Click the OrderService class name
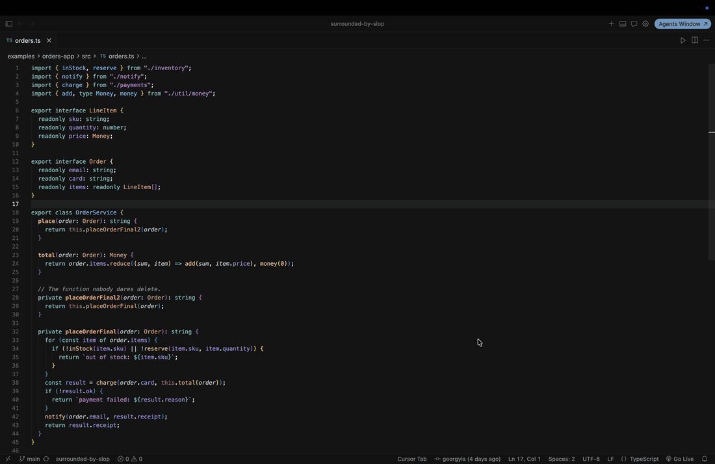 click(96, 213)
